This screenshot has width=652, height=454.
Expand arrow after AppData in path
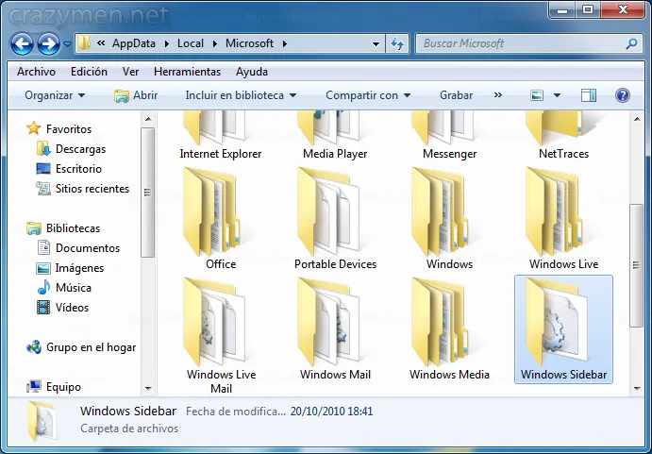(x=167, y=43)
